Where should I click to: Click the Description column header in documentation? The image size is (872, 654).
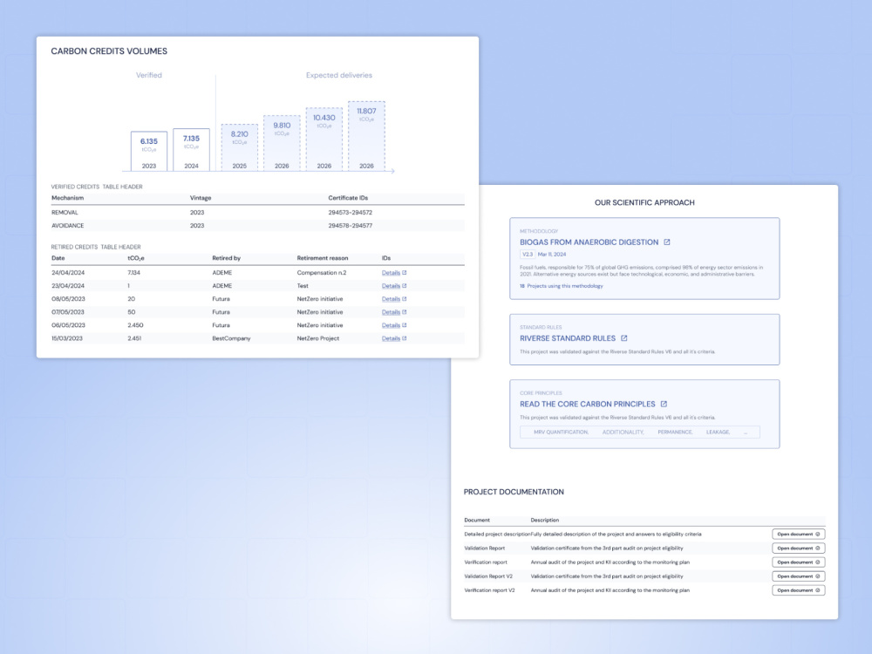(x=545, y=520)
